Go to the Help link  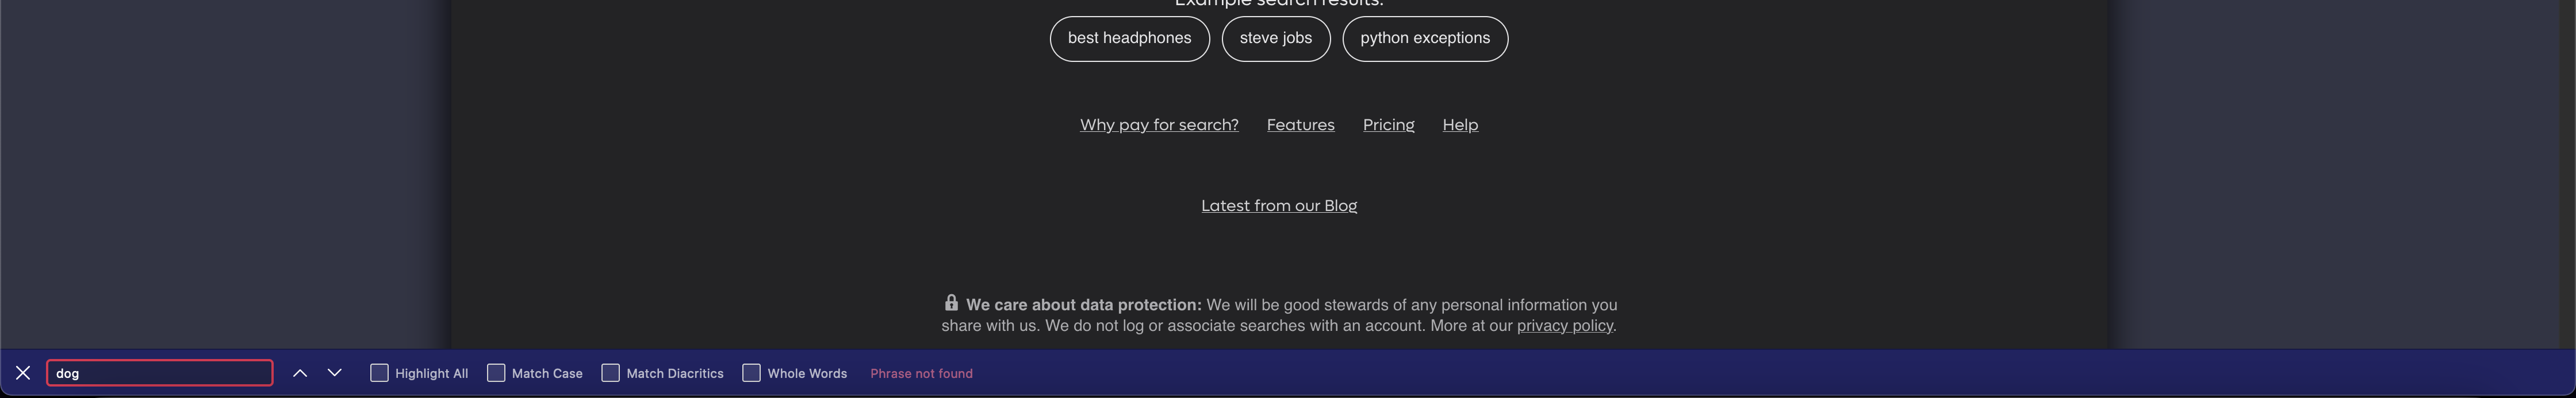pyautogui.click(x=1460, y=124)
